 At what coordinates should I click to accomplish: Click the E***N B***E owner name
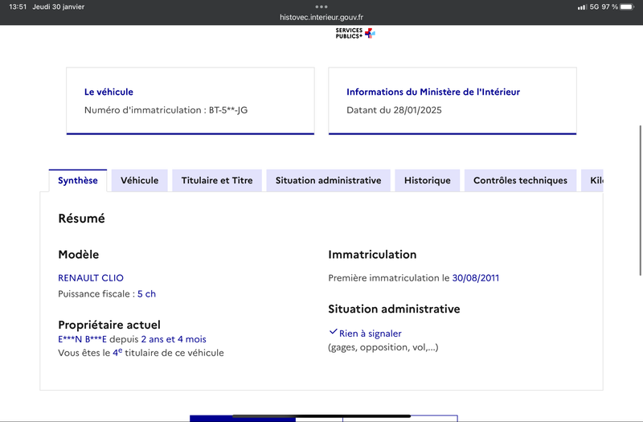click(x=83, y=339)
